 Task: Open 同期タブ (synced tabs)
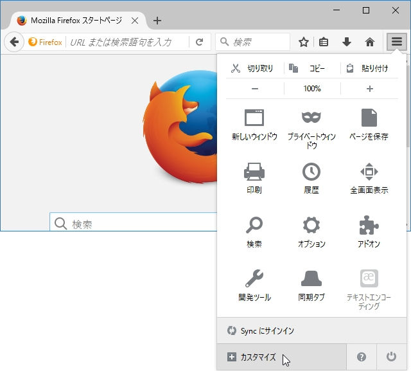[311, 285]
